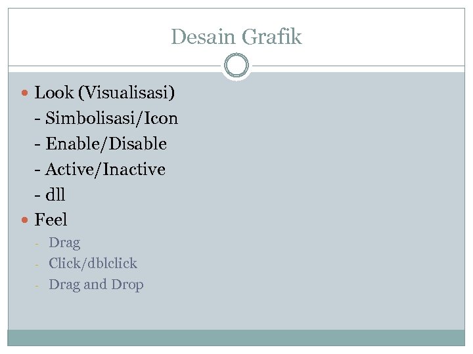This screenshot has width=473, height=354.
Task: Click the Look (Visualisasi) bullet text
Action: [x=104, y=93]
